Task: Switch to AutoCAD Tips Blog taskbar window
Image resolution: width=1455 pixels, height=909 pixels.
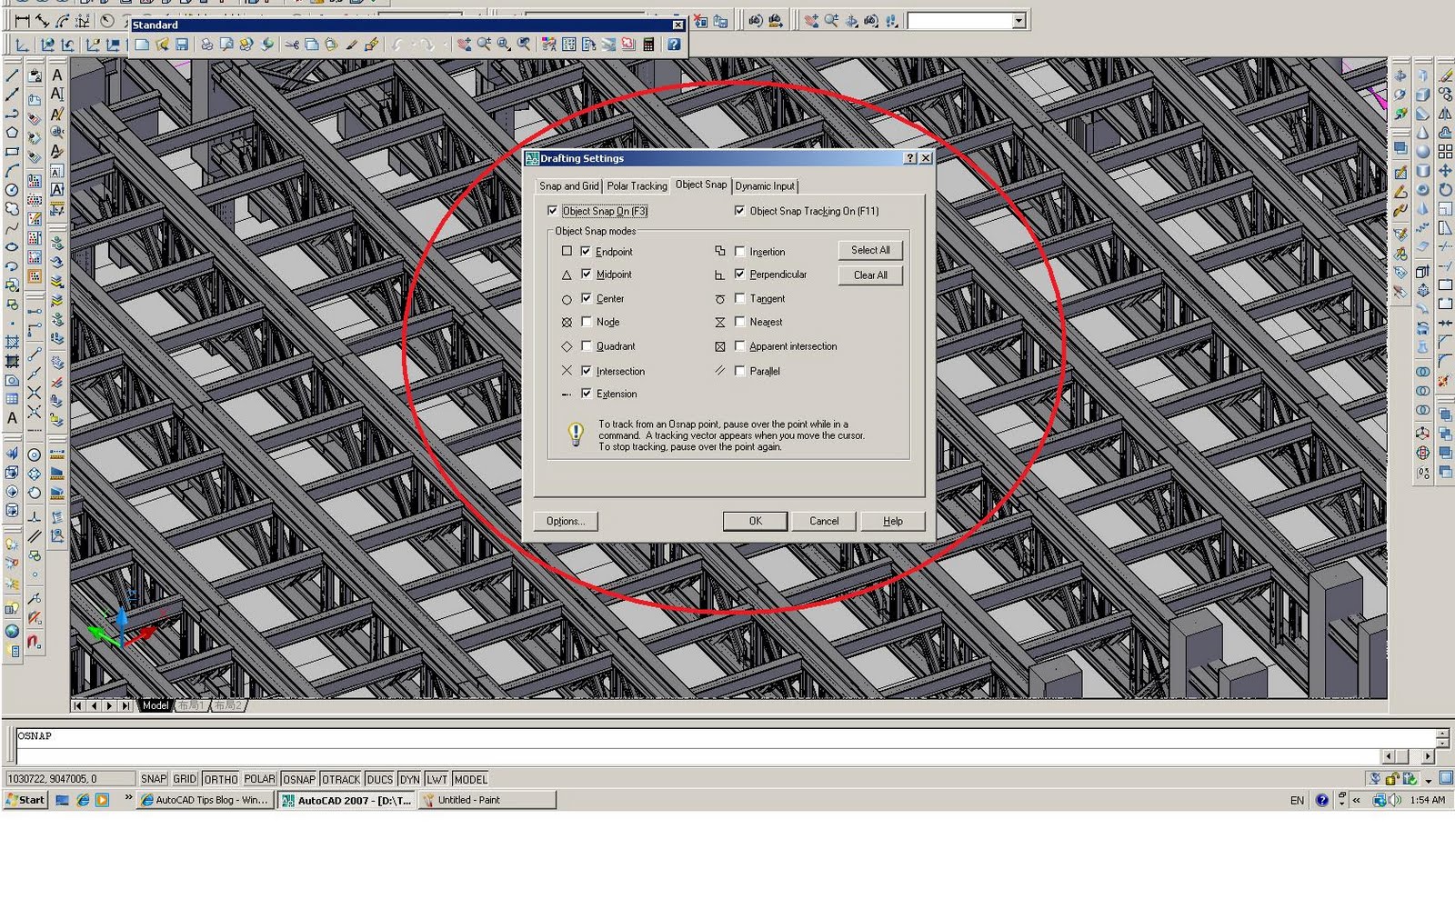Action: tap(205, 800)
